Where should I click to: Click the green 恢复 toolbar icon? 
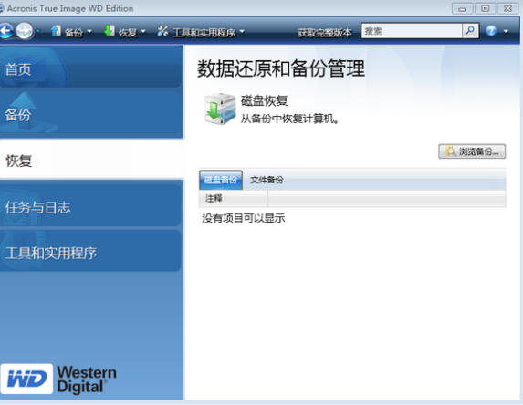pos(110,31)
